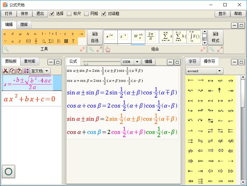Image resolution: width=247 pixels, height=186 pixels.
Task: Select the 剪贴板 tab
Action: point(11,61)
